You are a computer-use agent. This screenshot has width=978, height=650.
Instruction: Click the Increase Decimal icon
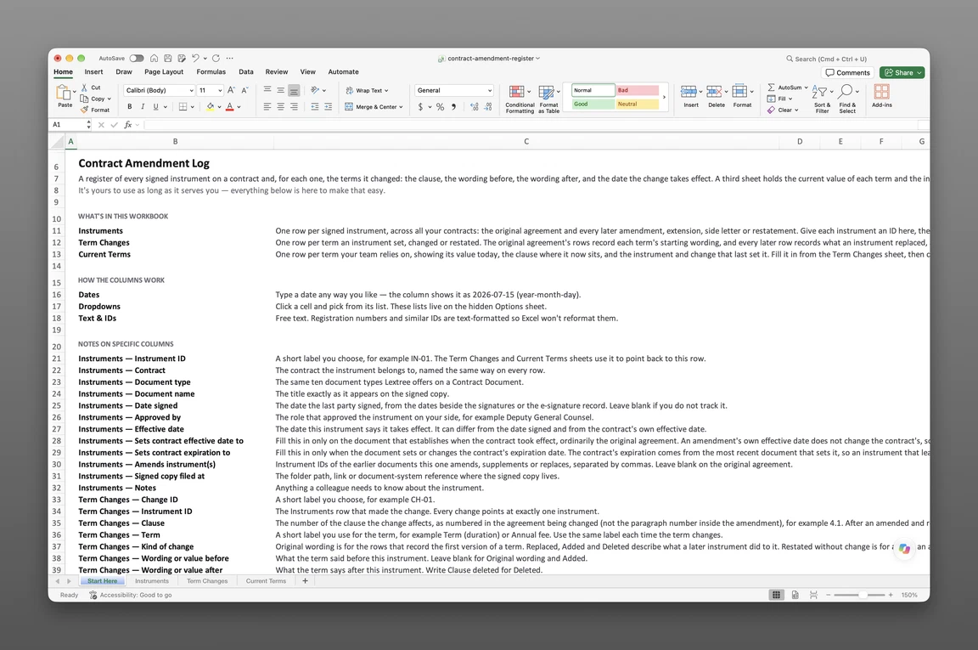[x=475, y=107]
